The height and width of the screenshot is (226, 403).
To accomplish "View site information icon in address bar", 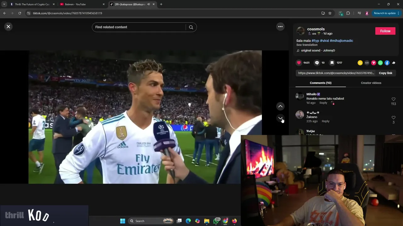I will point(29,13).
